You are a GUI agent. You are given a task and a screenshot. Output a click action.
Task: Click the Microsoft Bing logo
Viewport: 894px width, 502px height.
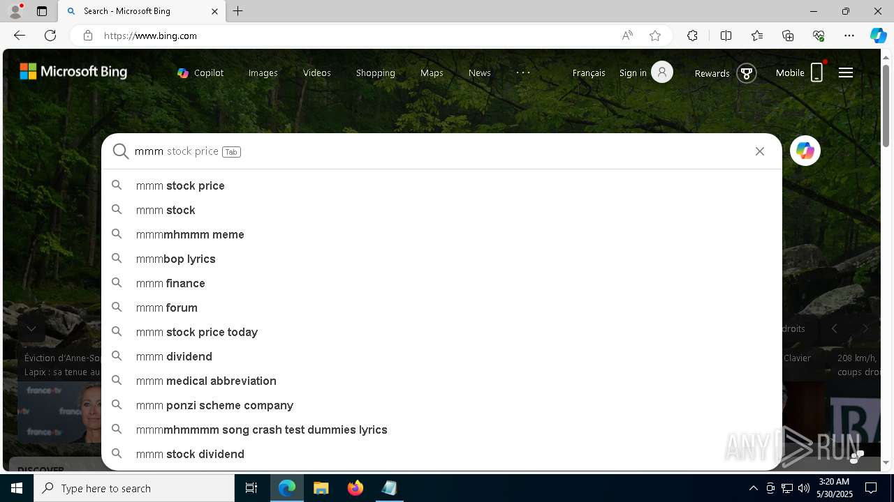tap(73, 71)
